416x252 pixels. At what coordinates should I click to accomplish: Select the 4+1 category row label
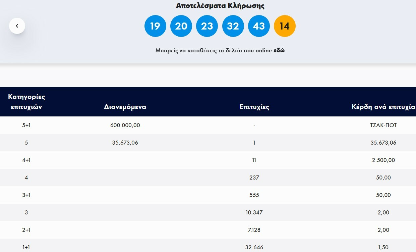click(x=26, y=160)
